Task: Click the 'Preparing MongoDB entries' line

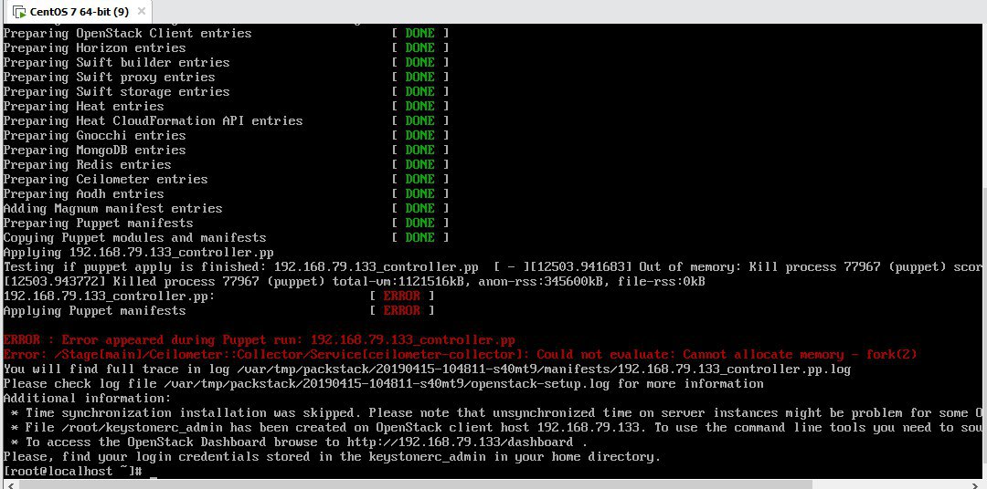Action: [226, 150]
